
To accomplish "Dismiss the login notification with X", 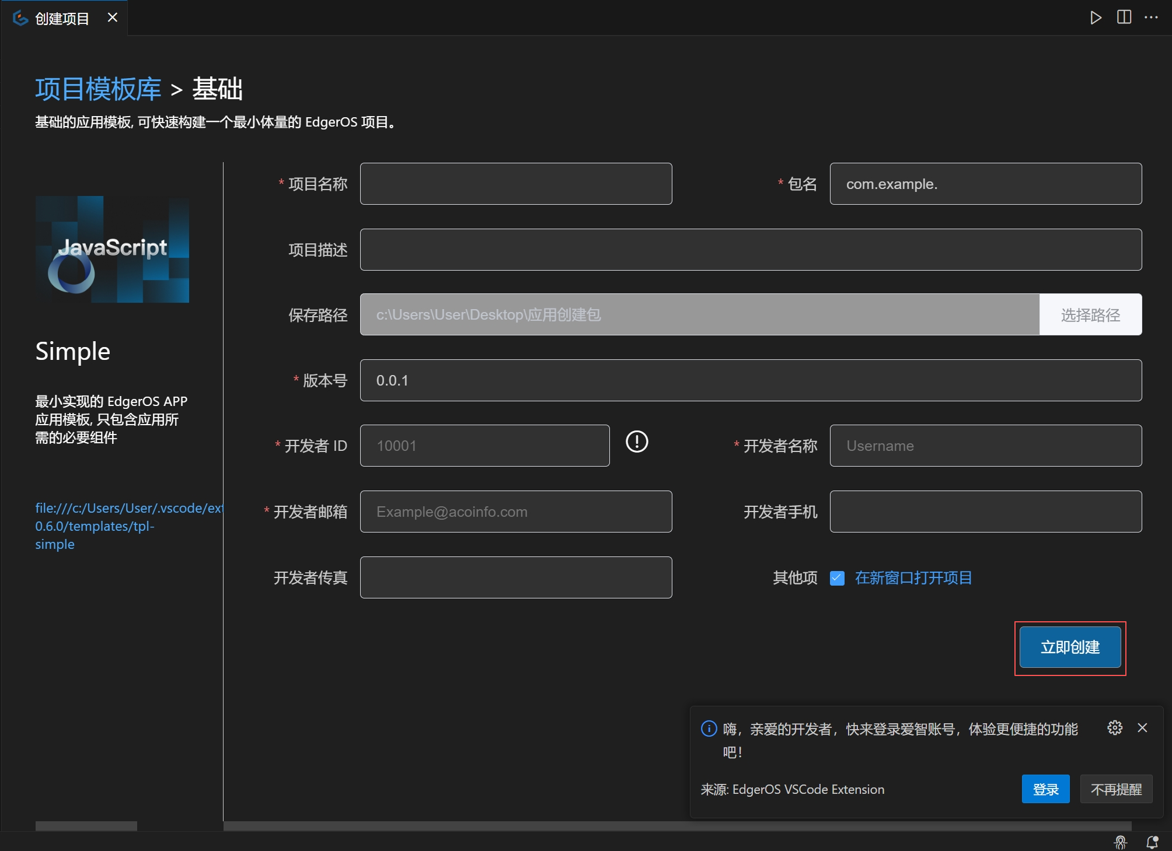I will 1142,727.
